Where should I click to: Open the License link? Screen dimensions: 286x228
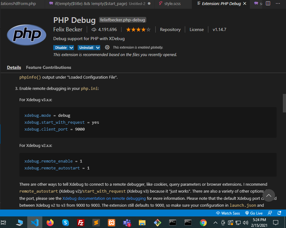tap(197, 29)
